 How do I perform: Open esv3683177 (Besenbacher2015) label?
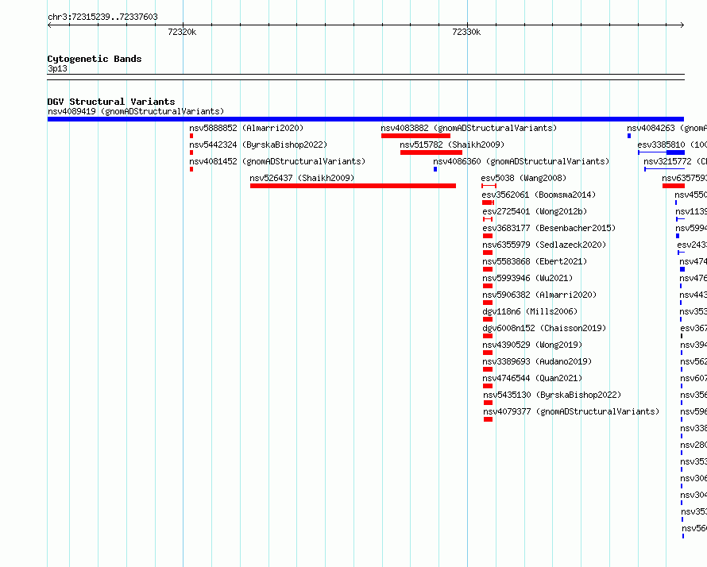point(549,228)
